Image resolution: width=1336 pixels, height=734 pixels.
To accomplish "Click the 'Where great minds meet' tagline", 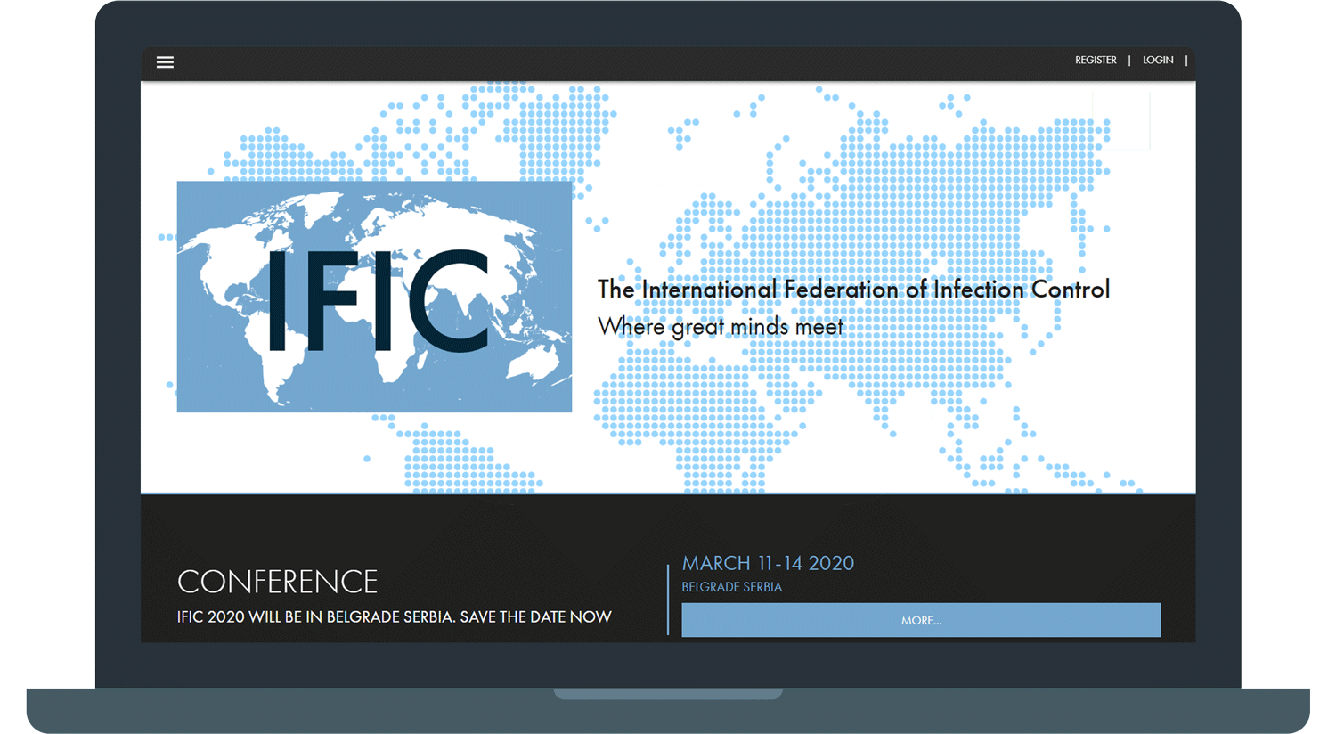I will pyautogui.click(x=720, y=327).
